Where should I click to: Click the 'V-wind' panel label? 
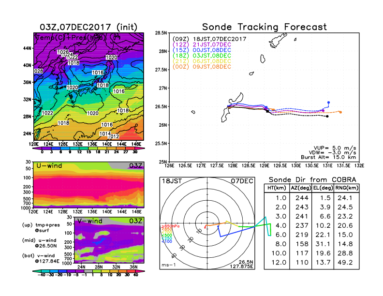pos(89,221)
